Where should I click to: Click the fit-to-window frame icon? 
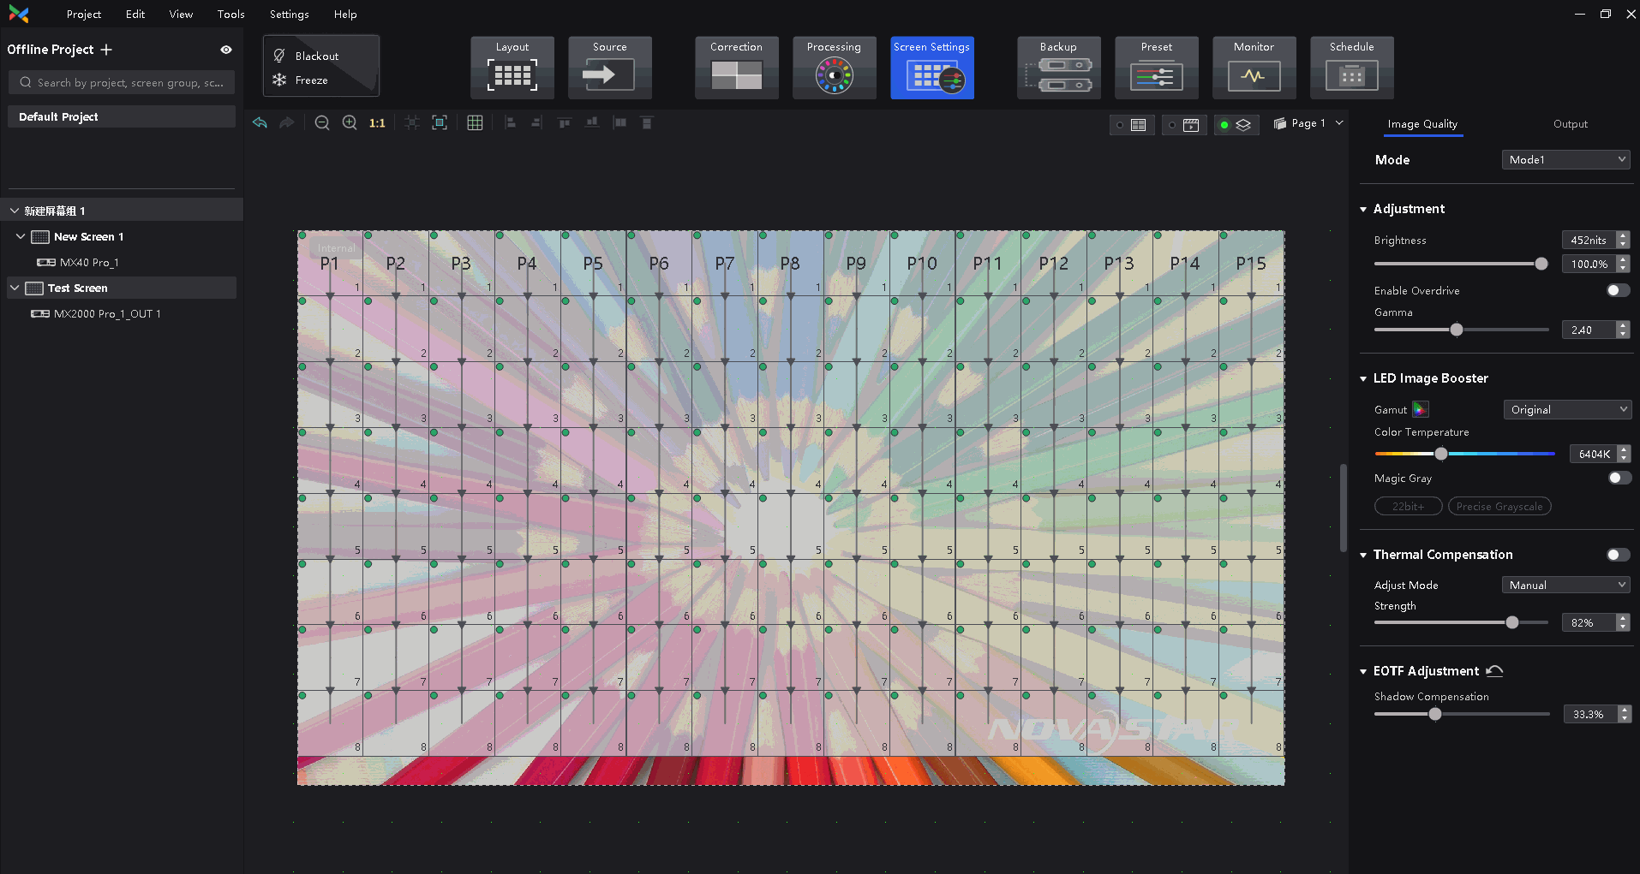(440, 123)
